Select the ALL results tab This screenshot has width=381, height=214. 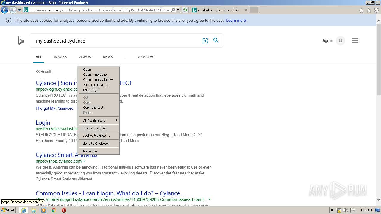pyautogui.click(x=39, y=57)
